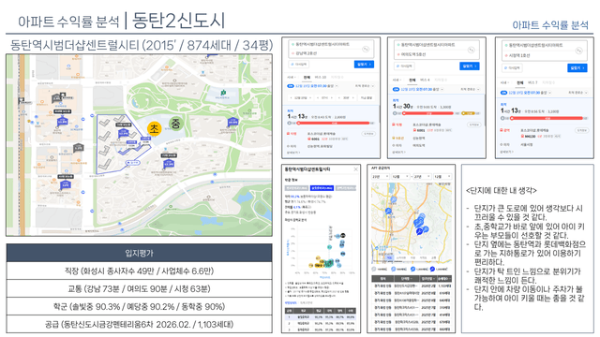
Task: Toggle the ON departure switch in City Hall panel
Action: 504,93
